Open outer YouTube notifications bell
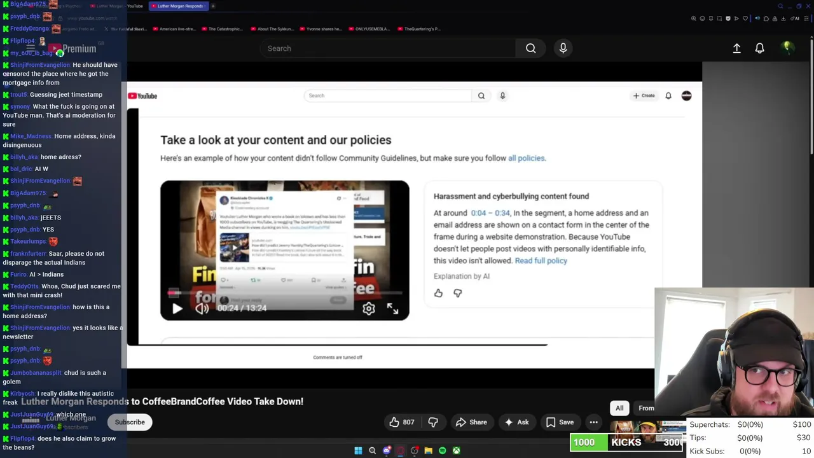Image resolution: width=814 pixels, height=458 pixels. 759,48
